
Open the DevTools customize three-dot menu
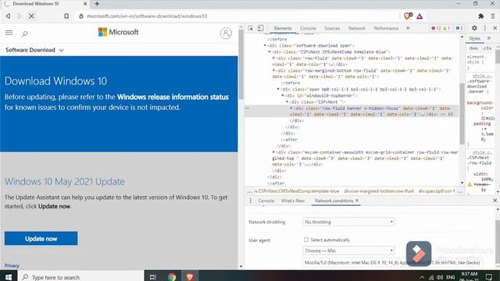(485, 28)
